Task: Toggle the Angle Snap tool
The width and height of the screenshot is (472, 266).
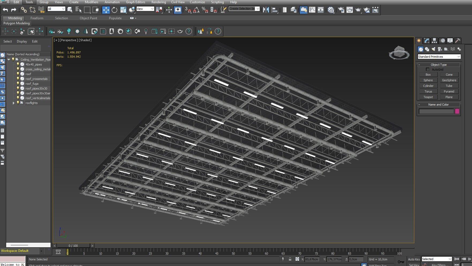Action: click(x=196, y=10)
